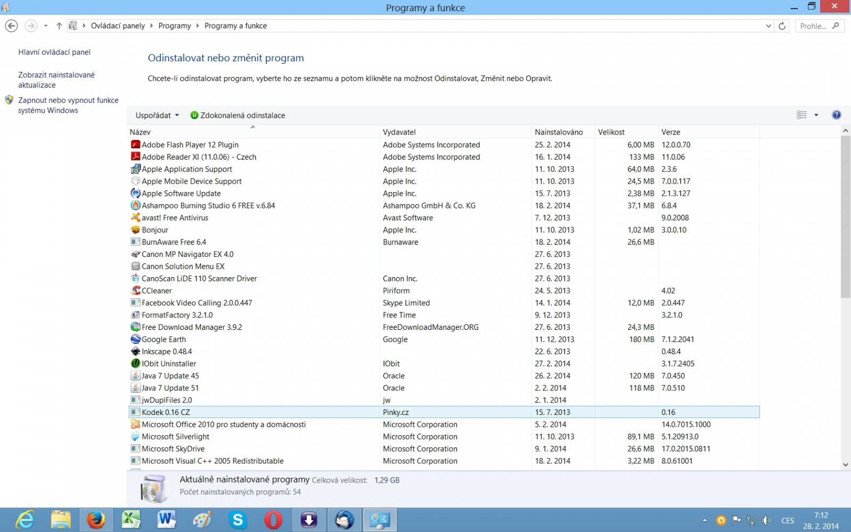Click the CanoScan LiDE 110 Scanner Driver icon
This screenshot has height=532, width=851.
click(x=136, y=278)
